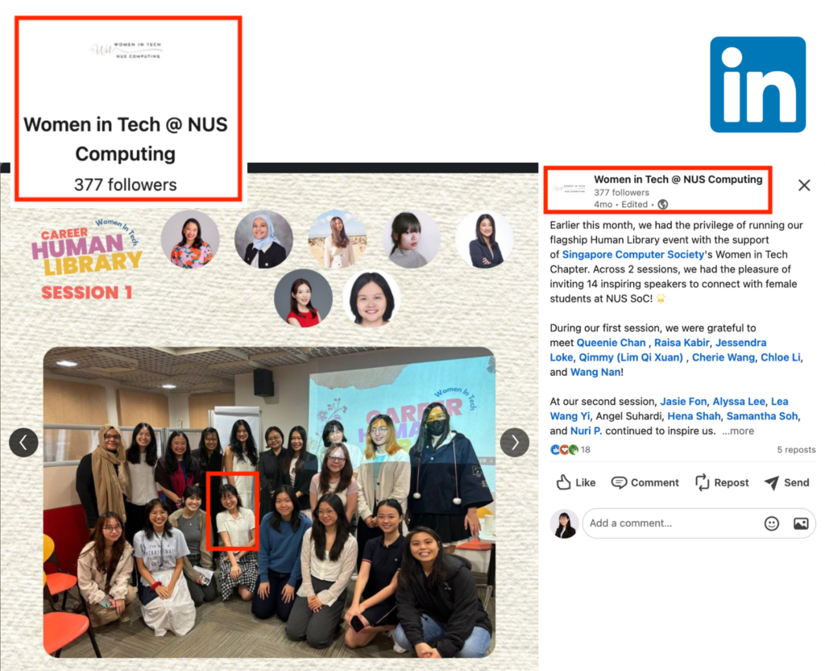Click the add image icon in comment box
This screenshot has height=671, width=825.
click(800, 523)
